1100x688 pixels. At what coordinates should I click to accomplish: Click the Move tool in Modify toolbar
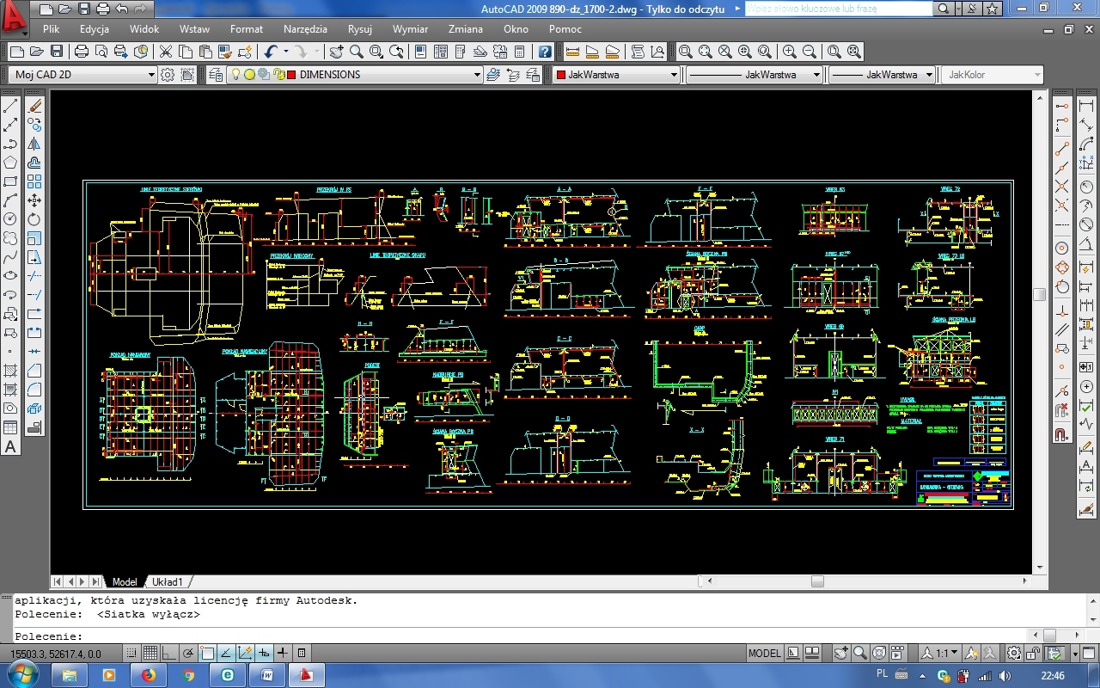[34, 200]
